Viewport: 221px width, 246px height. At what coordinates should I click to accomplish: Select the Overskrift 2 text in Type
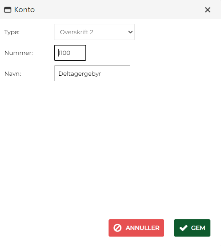pyautogui.click(x=76, y=32)
